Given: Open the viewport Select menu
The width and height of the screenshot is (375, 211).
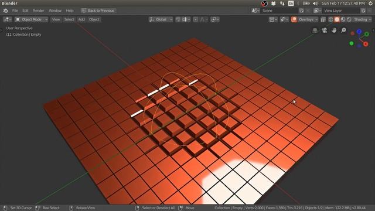Looking at the screenshot, I should click(69, 19).
